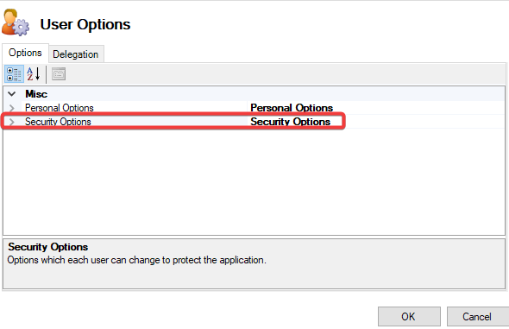Image resolution: width=509 pixels, height=329 pixels.
Task: Click the User Options dialog title text
Action: click(85, 24)
